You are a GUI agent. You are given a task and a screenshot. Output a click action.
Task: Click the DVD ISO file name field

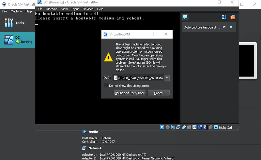pos(138,78)
